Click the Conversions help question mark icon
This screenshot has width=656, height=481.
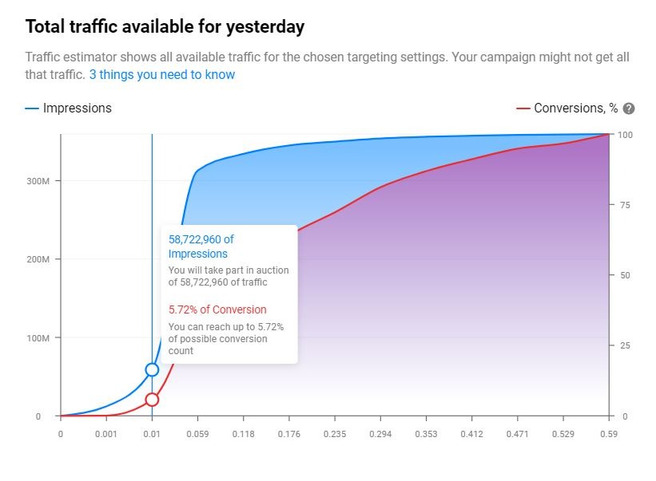click(x=629, y=108)
